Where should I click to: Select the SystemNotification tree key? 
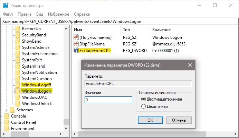point(39,72)
